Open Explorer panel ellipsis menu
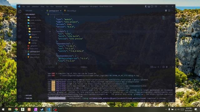 click(42, 11)
